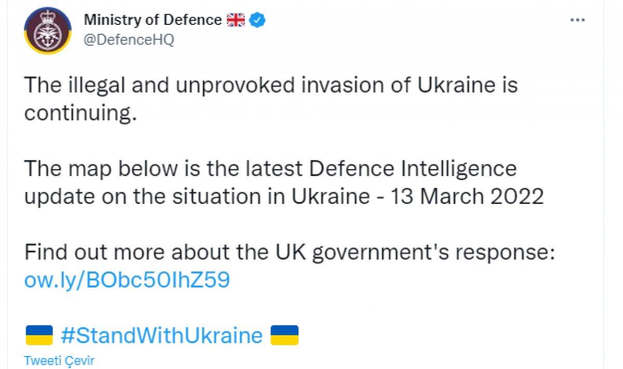Viewport: 623px width, 369px height.
Task: Click the UK flag emoji beside the name
Action: coord(235,20)
